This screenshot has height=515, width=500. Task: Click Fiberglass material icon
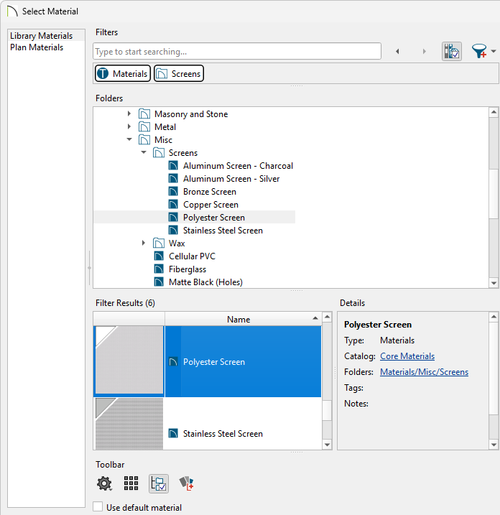[x=159, y=269]
